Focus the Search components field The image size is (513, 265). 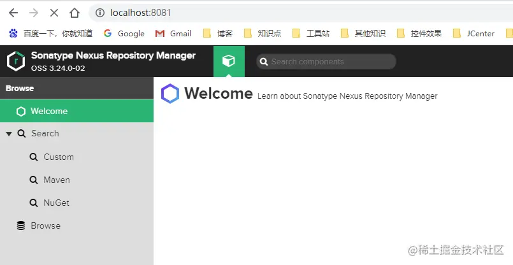326,62
